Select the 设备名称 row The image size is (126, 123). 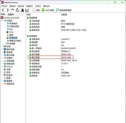click(49, 39)
